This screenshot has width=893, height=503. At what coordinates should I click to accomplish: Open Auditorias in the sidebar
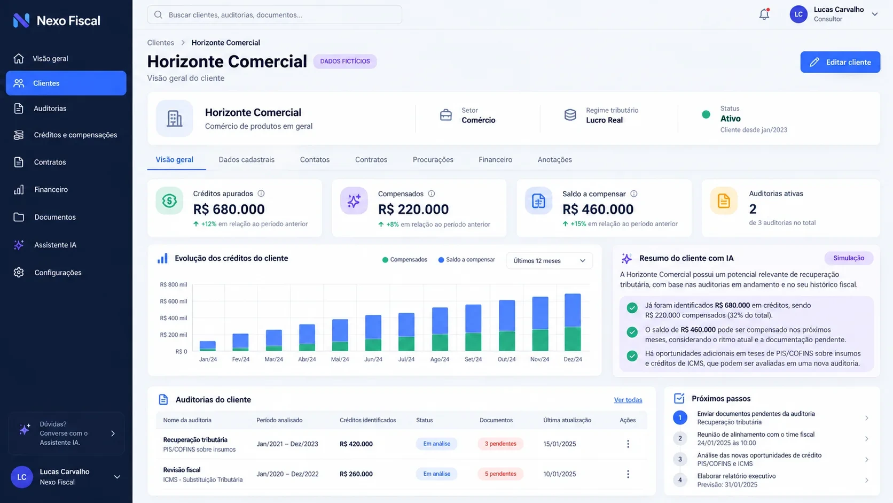click(66, 109)
